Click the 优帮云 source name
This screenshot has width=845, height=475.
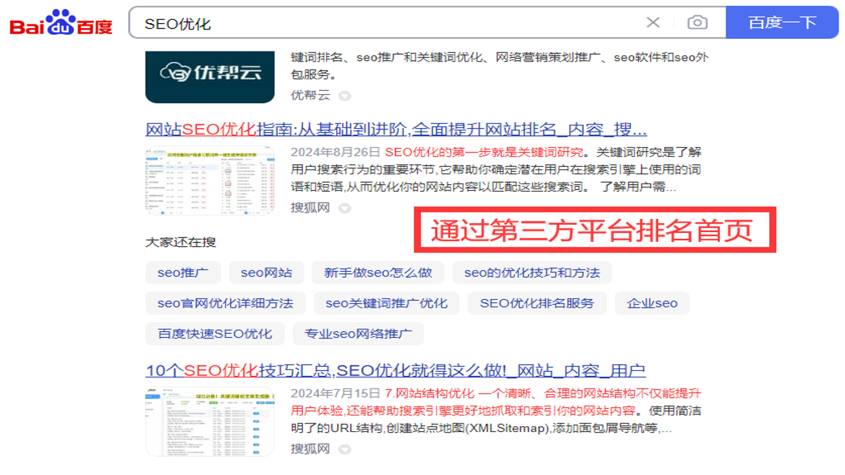pos(310,95)
